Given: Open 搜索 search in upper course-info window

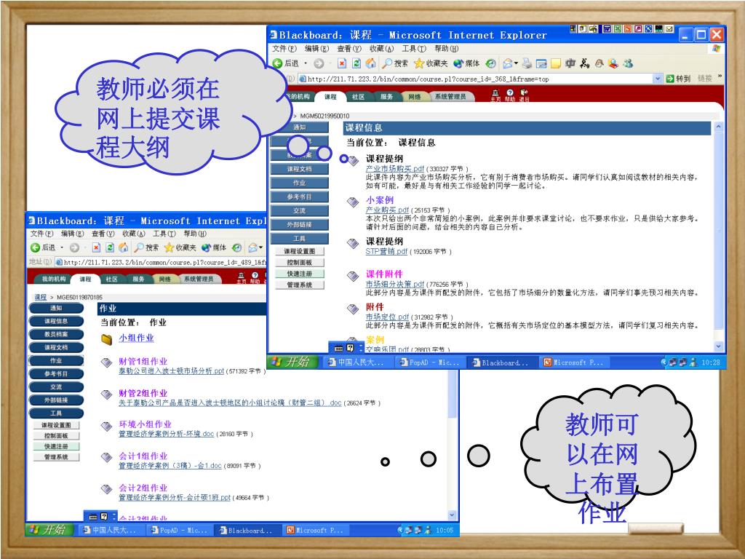Looking at the screenshot, I should pos(395,63).
